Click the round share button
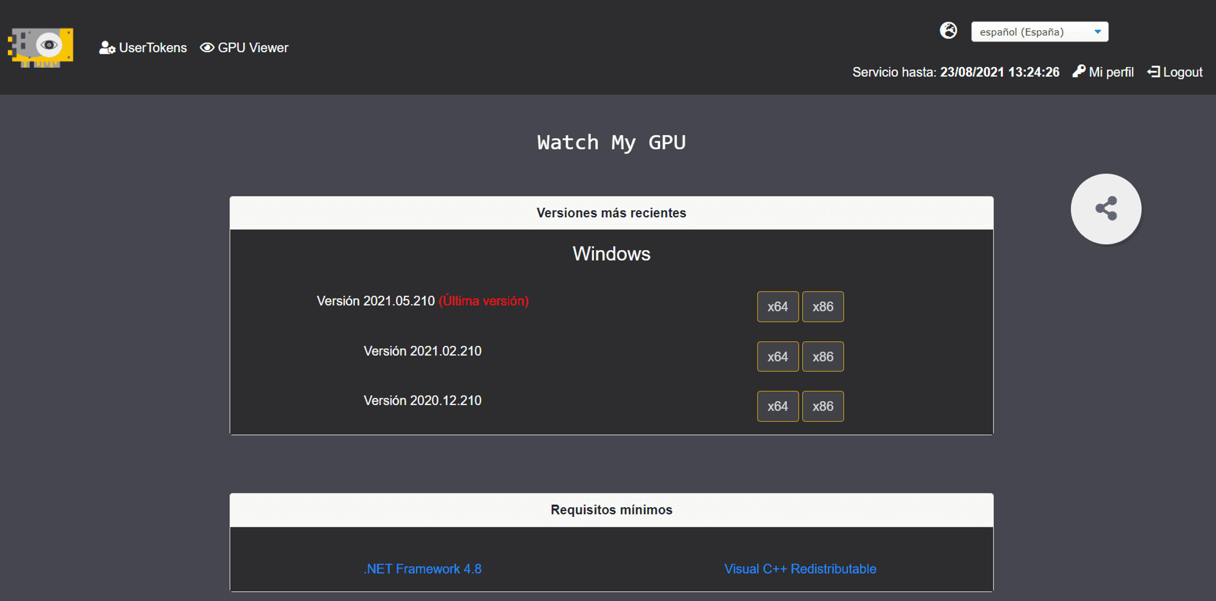Image resolution: width=1216 pixels, height=601 pixels. pyautogui.click(x=1105, y=209)
